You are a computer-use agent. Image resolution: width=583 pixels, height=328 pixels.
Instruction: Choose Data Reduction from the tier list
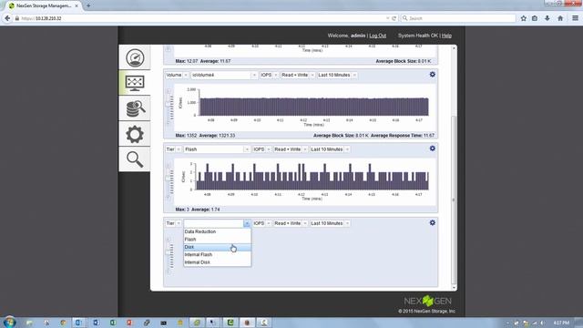217,231
